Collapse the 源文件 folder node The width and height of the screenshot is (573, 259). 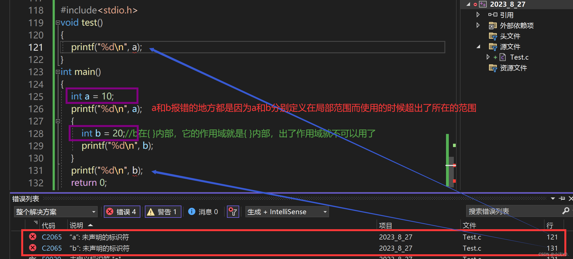pyautogui.click(x=478, y=47)
